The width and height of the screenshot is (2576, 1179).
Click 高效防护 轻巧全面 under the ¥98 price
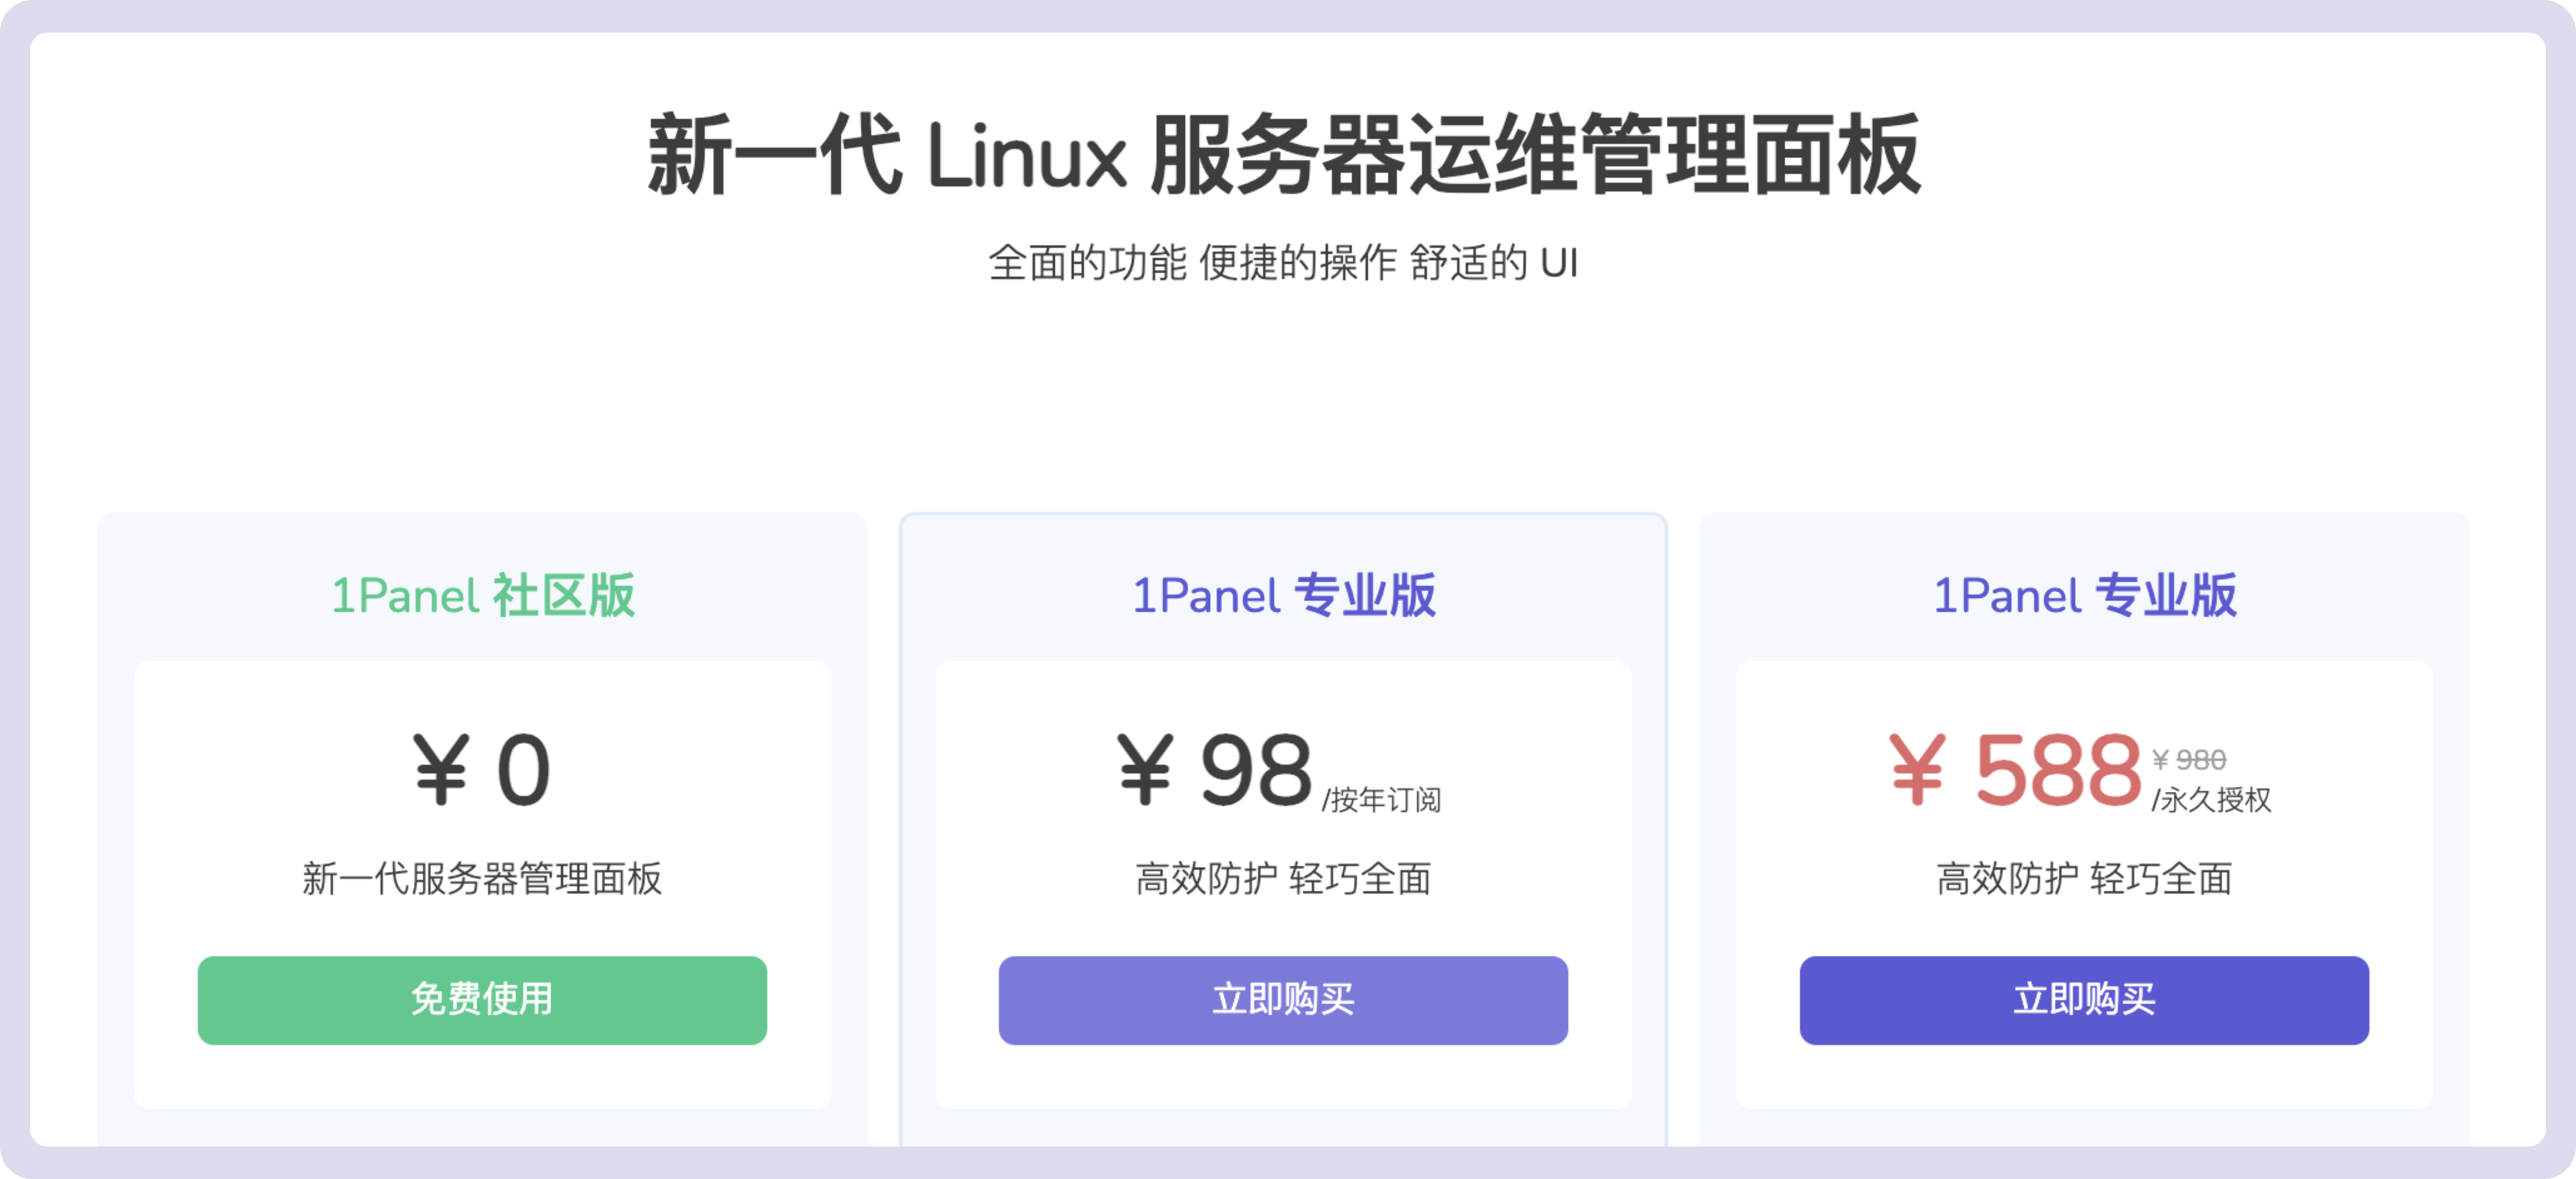point(1283,879)
